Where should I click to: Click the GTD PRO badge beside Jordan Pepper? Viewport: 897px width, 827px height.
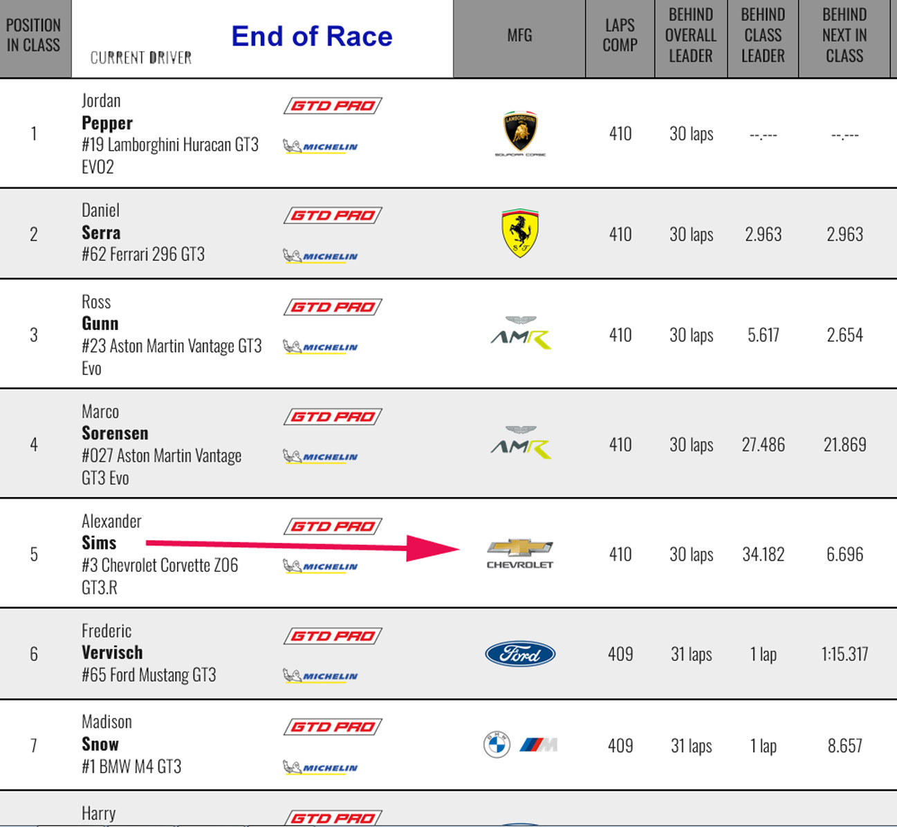(x=333, y=106)
